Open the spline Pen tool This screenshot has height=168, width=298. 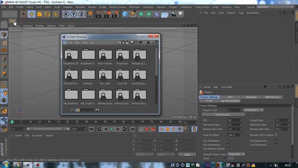click(133, 14)
